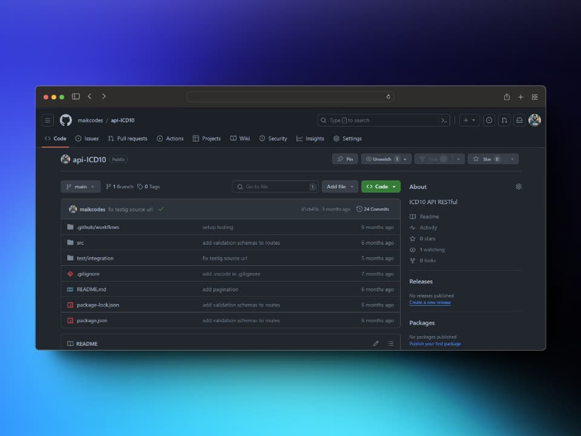Open the Readme link in About

[424, 217]
